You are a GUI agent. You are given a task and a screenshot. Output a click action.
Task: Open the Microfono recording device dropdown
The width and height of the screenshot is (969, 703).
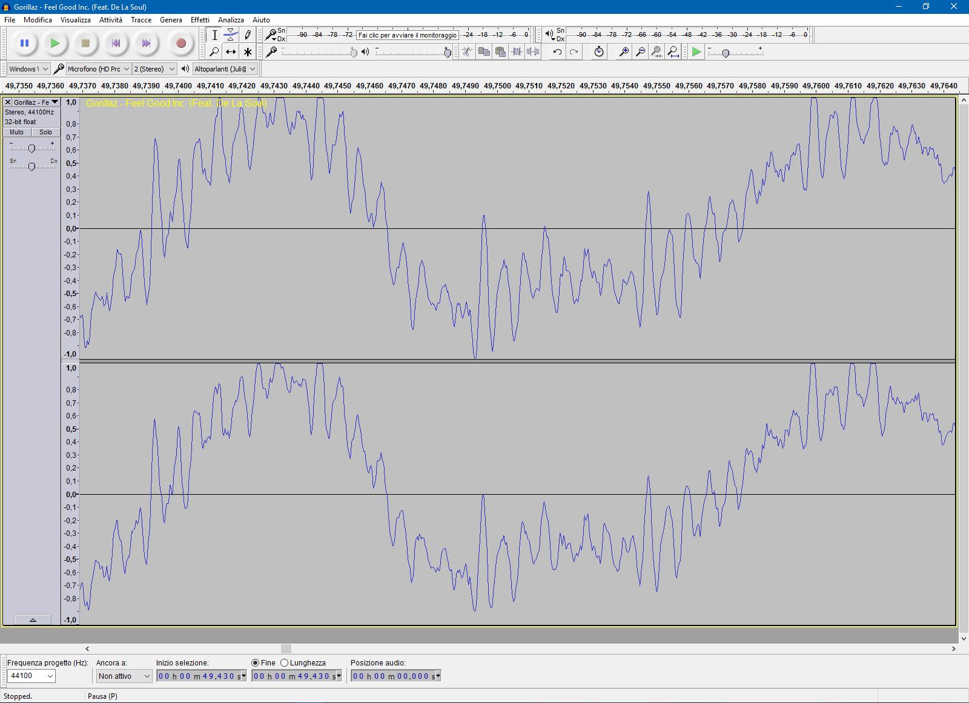coord(98,69)
